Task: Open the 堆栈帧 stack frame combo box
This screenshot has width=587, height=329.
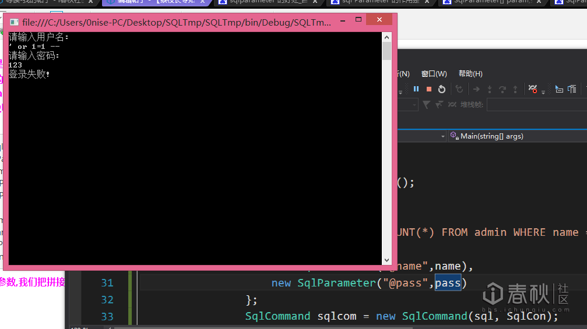Action: 537,105
